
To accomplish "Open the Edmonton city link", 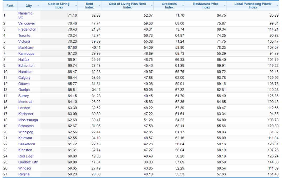I will pos(26,66).
